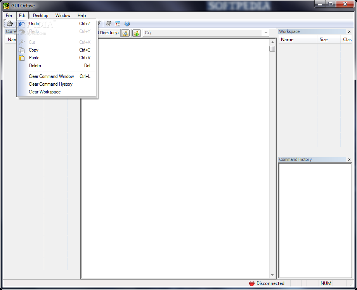Click the command window scroll down arrow
The width and height of the screenshot is (357, 290).
pyautogui.click(x=272, y=275)
